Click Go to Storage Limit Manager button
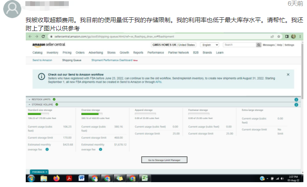 (164, 160)
